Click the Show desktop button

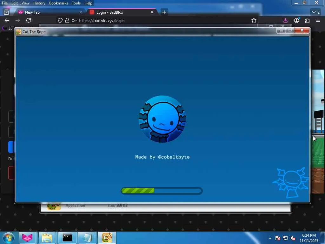tap(323, 238)
